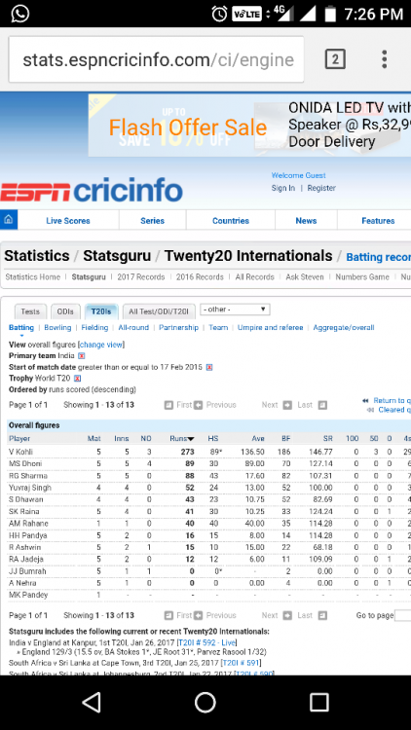Viewport: 411px width, 730px height.
Task: Remove the start of match date filter
Action: coord(209,367)
